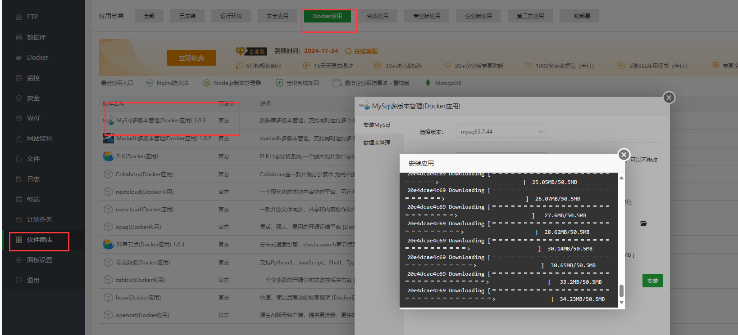The image size is (738, 335).
Task: Click the 安全 shield icon
Action: 19,98
